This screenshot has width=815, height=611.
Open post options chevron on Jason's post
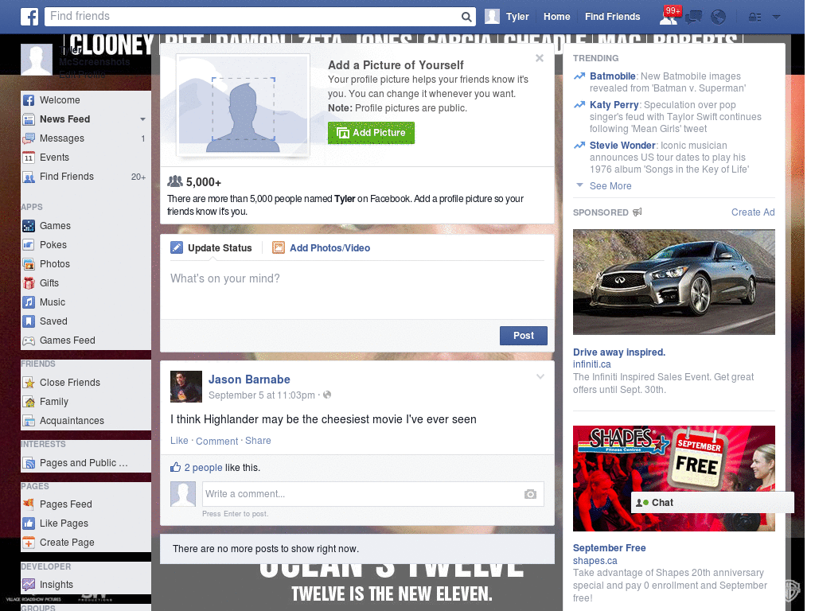(540, 376)
